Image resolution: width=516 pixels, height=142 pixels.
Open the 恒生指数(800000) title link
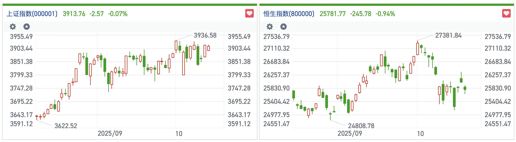pos(289,14)
